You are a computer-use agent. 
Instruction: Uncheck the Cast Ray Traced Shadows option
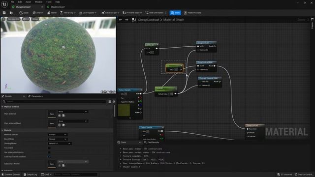pyautogui.click(x=49, y=157)
